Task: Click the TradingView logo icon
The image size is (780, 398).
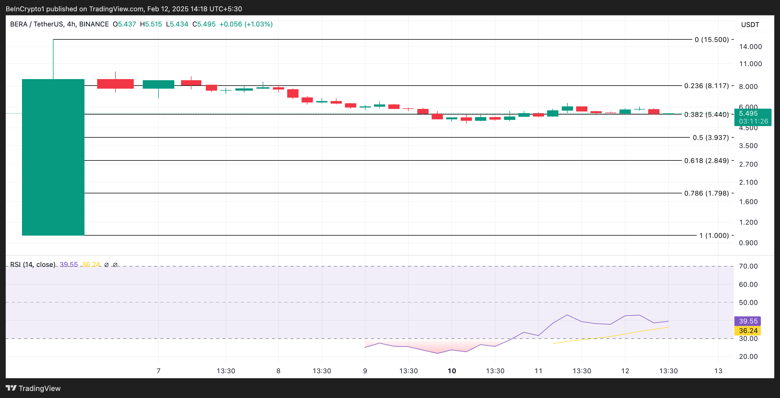Action: click(11, 388)
